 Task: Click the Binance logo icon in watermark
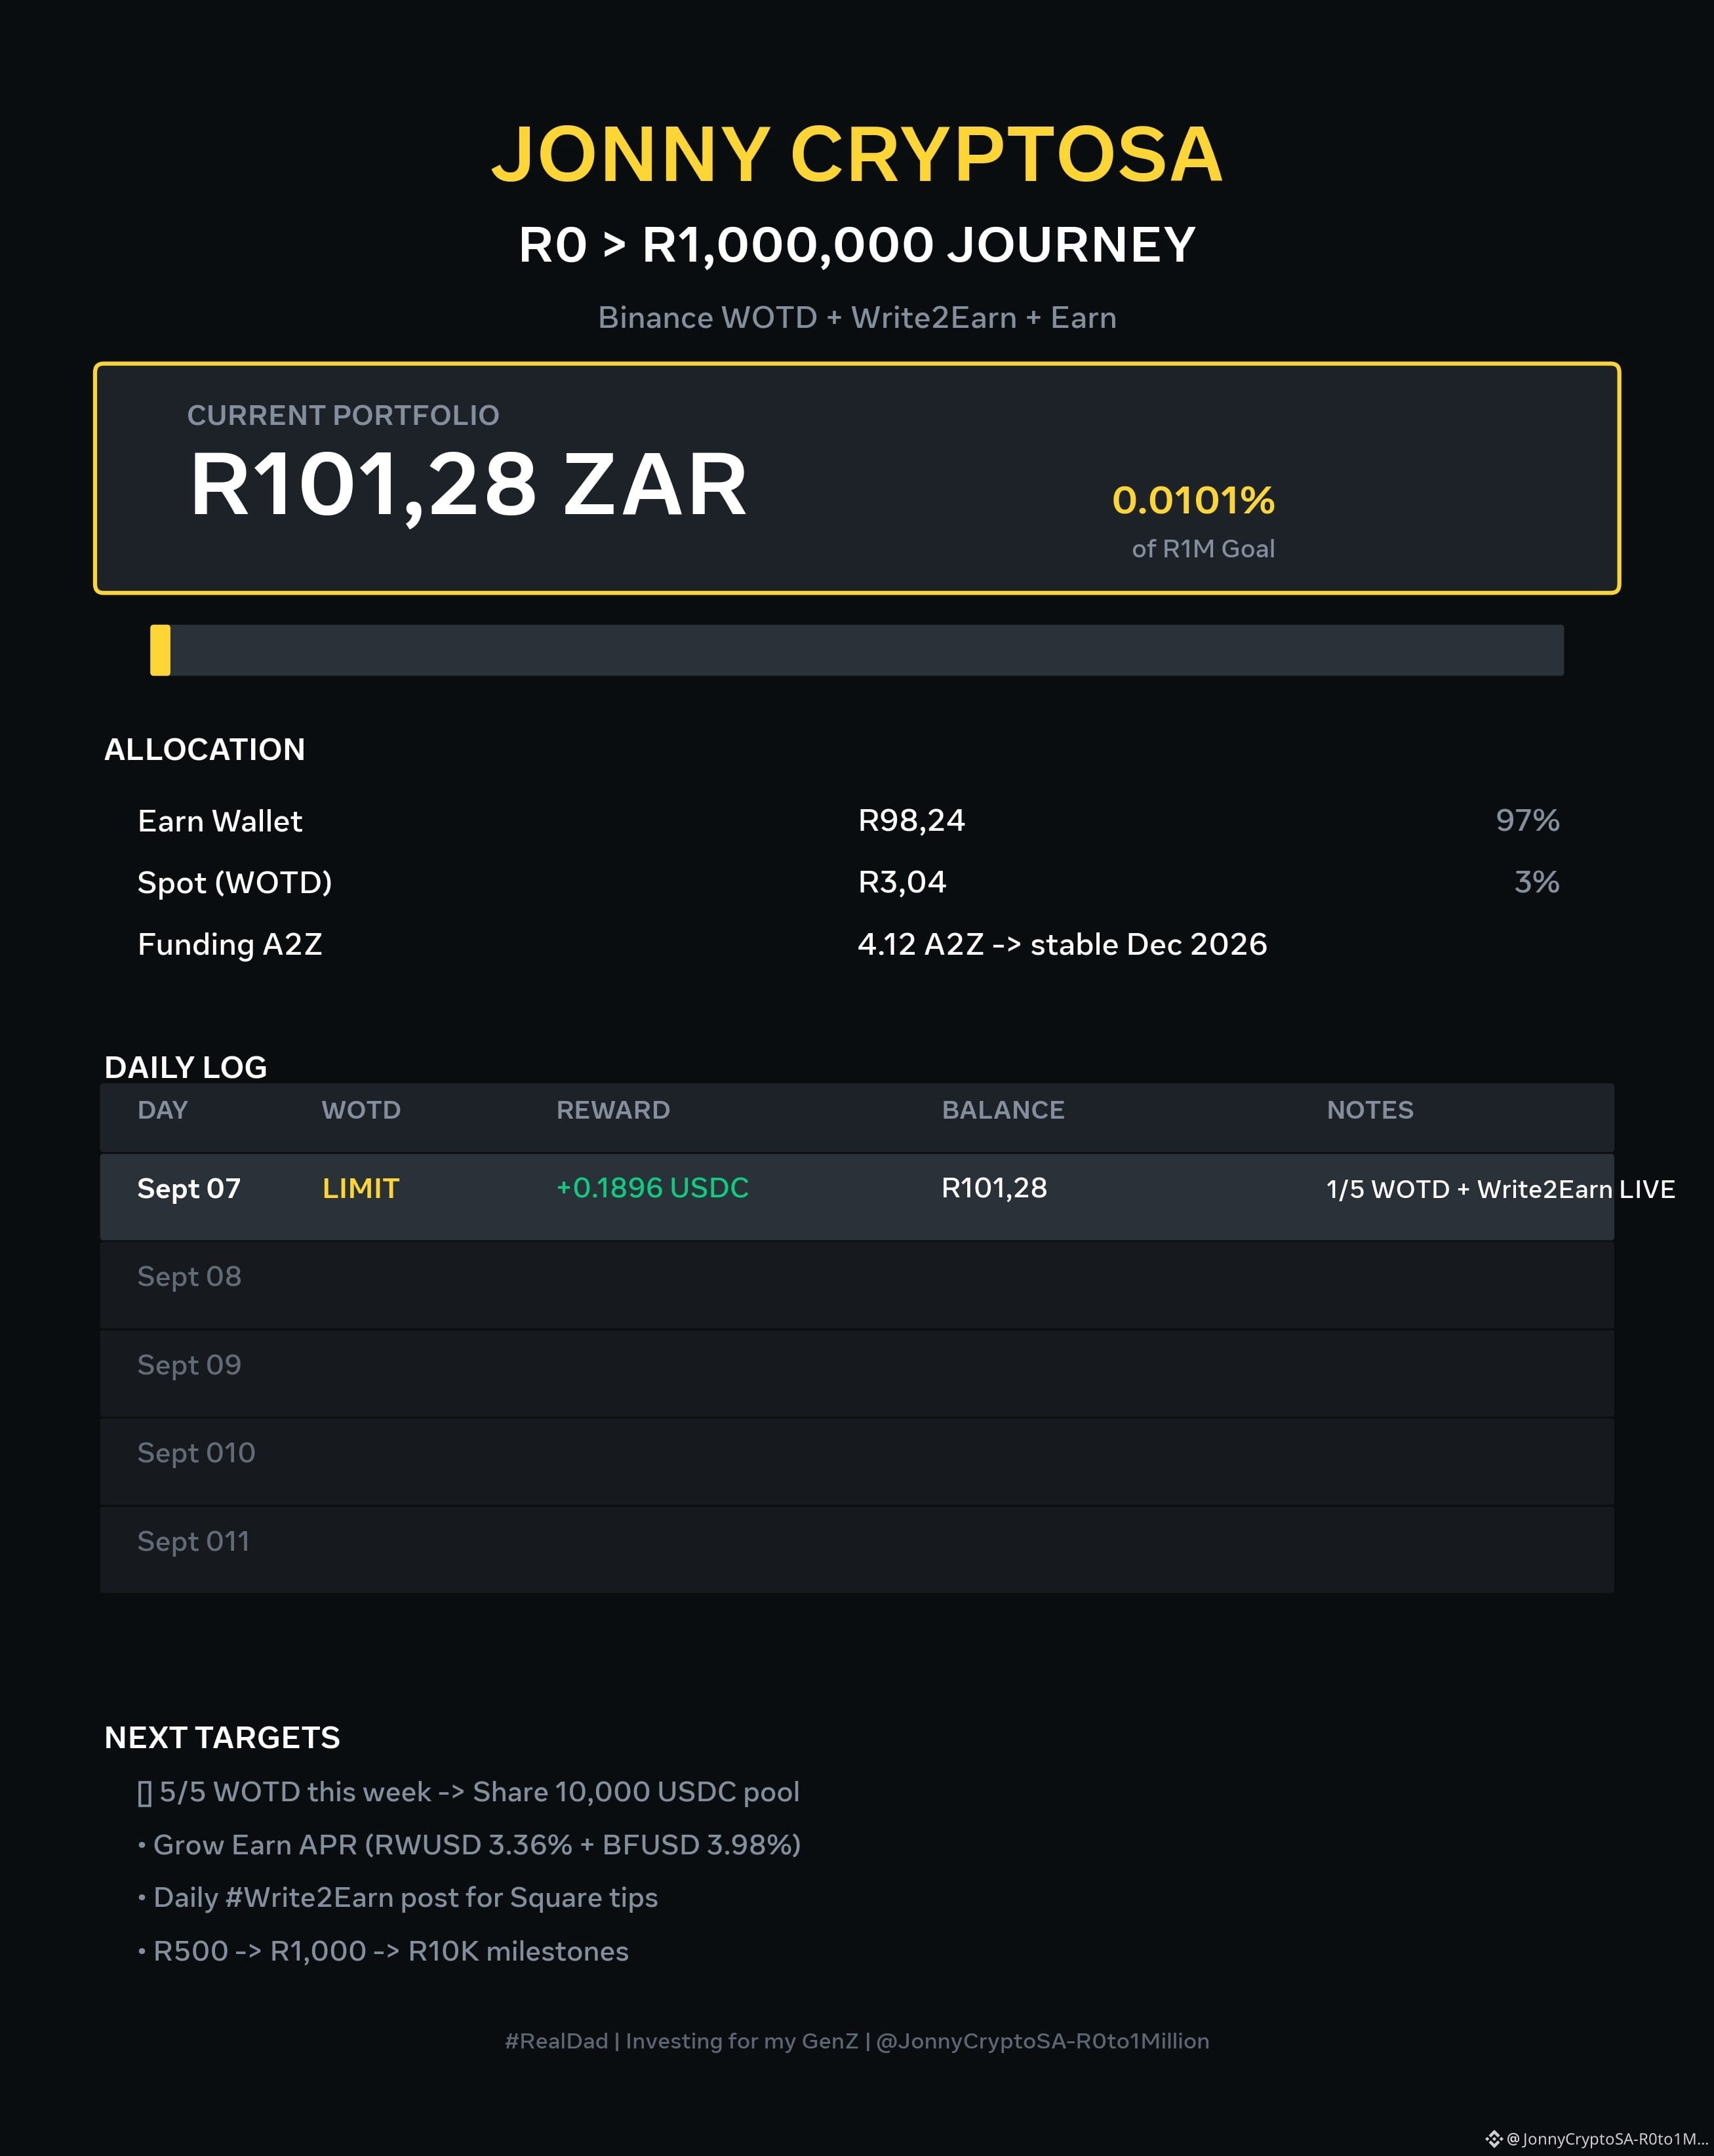click(1494, 2139)
